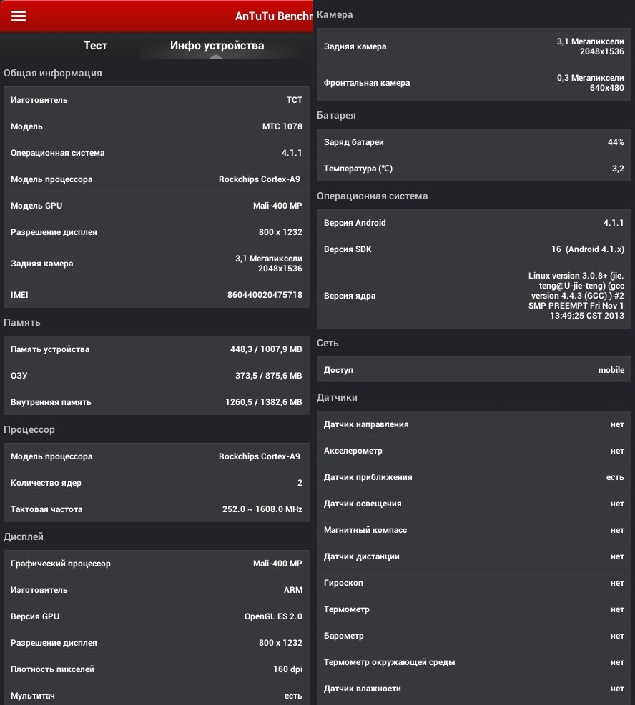The height and width of the screenshot is (705, 635).
Task: Select the Гироскоп sensor row
Action: click(473, 583)
